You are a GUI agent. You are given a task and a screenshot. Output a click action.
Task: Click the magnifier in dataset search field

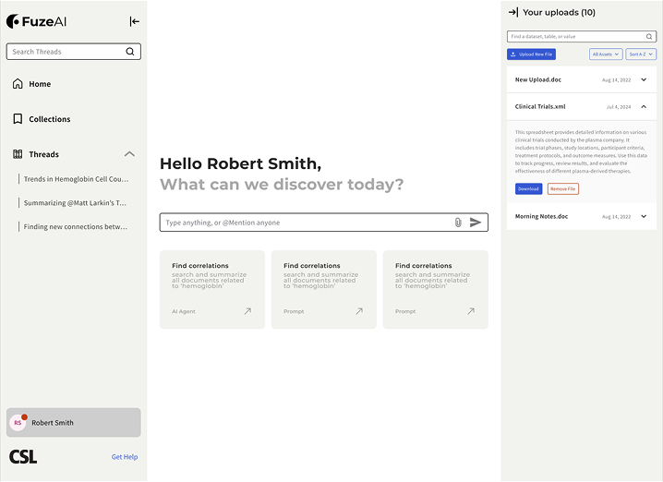coord(649,37)
